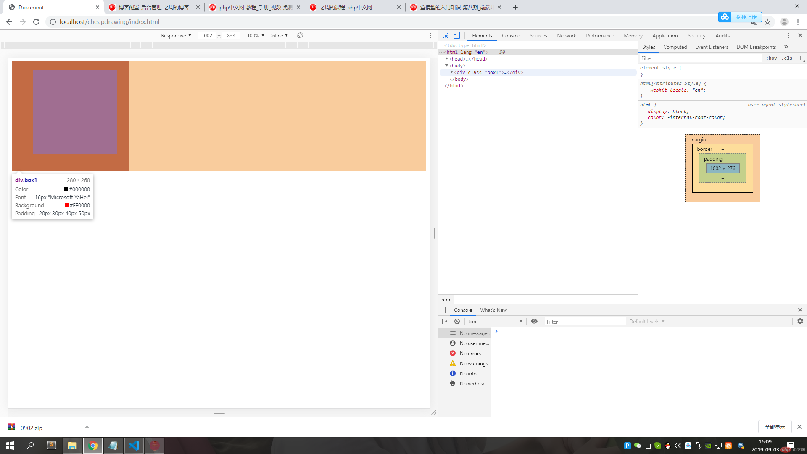Open a new browser tab

tap(515, 7)
